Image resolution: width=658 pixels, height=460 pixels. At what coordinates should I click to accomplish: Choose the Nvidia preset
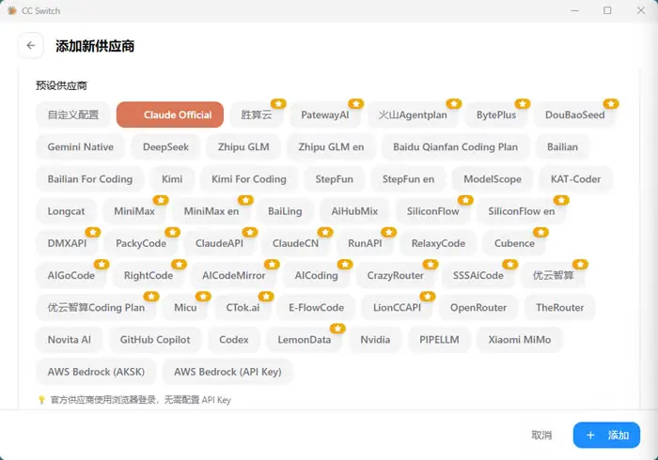pyautogui.click(x=375, y=340)
